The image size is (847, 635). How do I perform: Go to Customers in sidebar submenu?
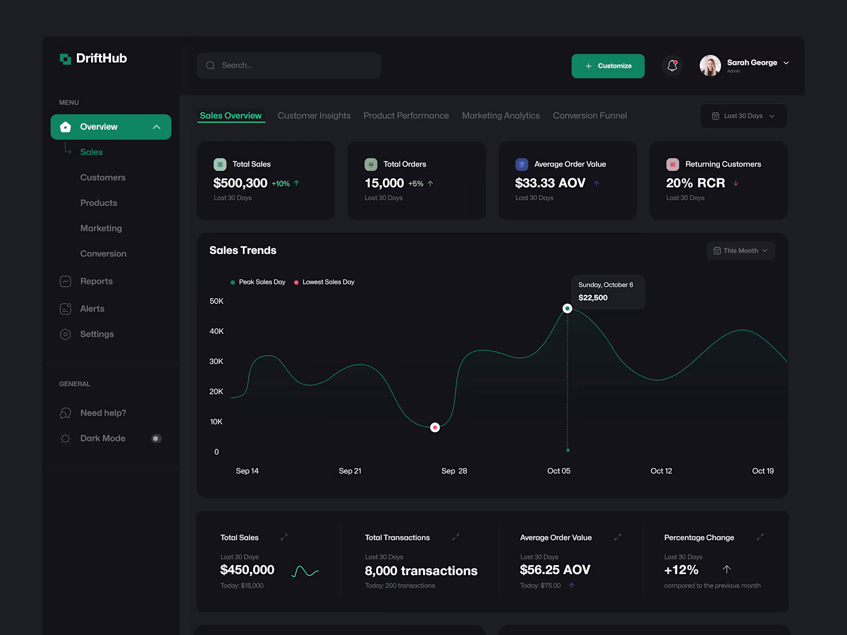(103, 178)
